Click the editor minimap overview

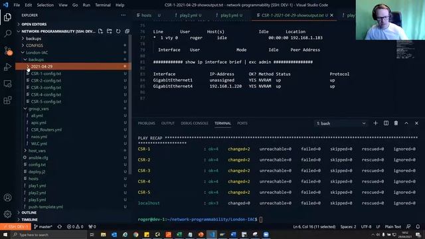(x=406, y=49)
